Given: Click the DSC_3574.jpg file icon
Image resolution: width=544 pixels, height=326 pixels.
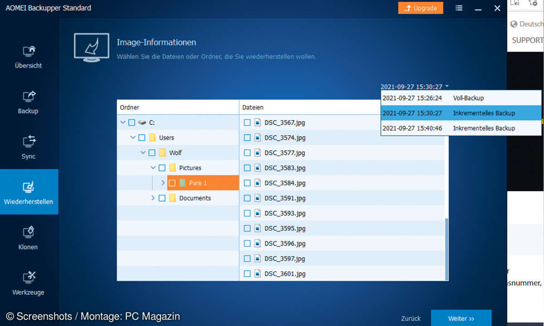Looking at the screenshot, I should click(x=257, y=138).
